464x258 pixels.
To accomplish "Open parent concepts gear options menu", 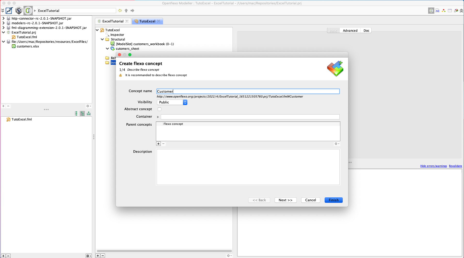I will [x=337, y=144].
